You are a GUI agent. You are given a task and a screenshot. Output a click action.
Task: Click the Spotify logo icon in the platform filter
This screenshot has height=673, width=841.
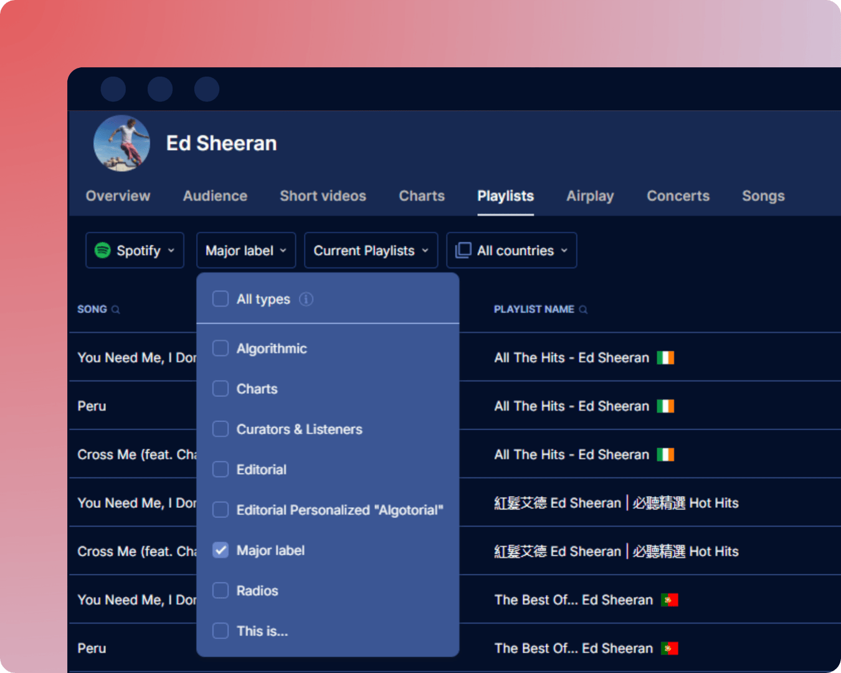(x=102, y=251)
